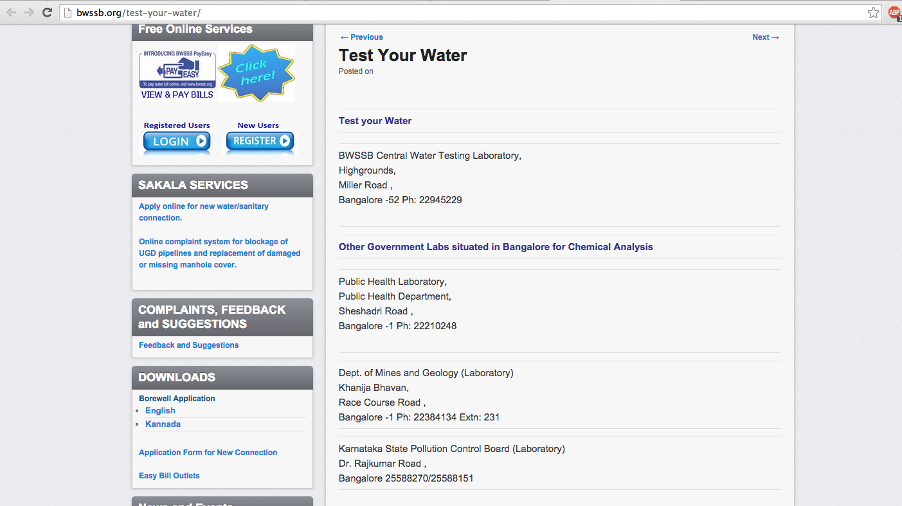Reload the page with refresh icon
The height and width of the screenshot is (506, 902).
tap(47, 12)
